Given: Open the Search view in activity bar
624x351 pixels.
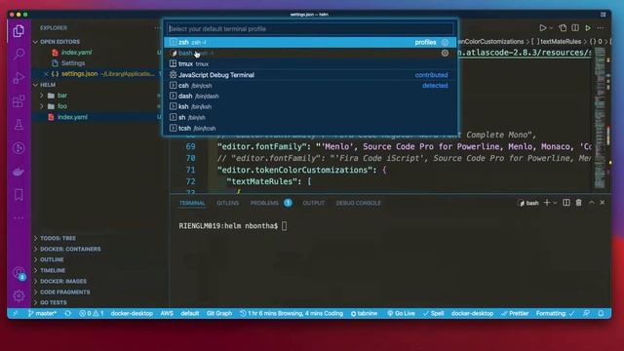Looking at the screenshot, I should 19,54.
